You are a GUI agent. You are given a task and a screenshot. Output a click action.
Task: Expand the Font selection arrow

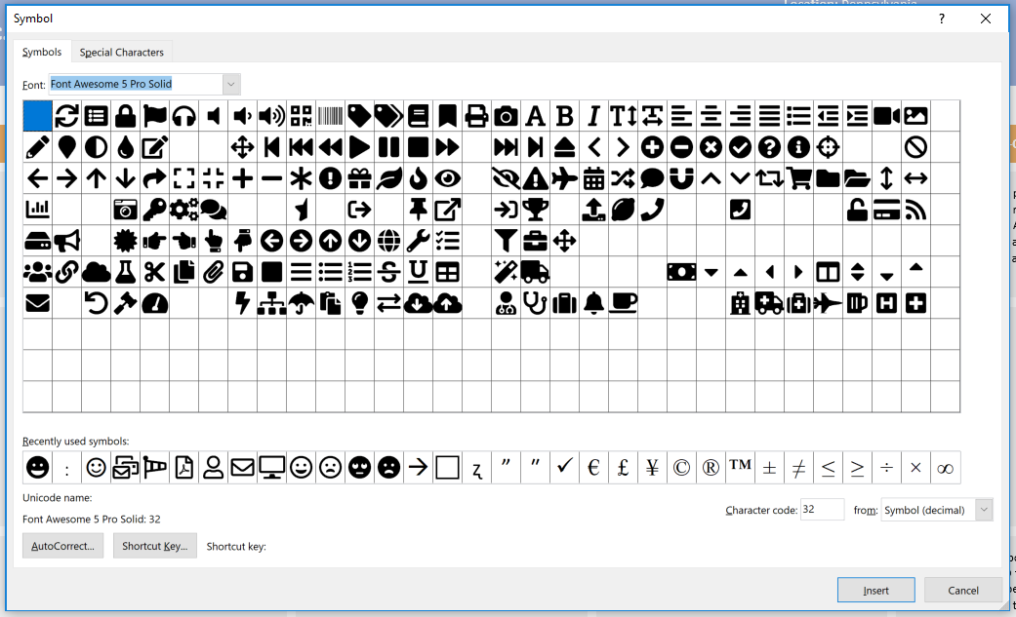[x=229, y=84]
